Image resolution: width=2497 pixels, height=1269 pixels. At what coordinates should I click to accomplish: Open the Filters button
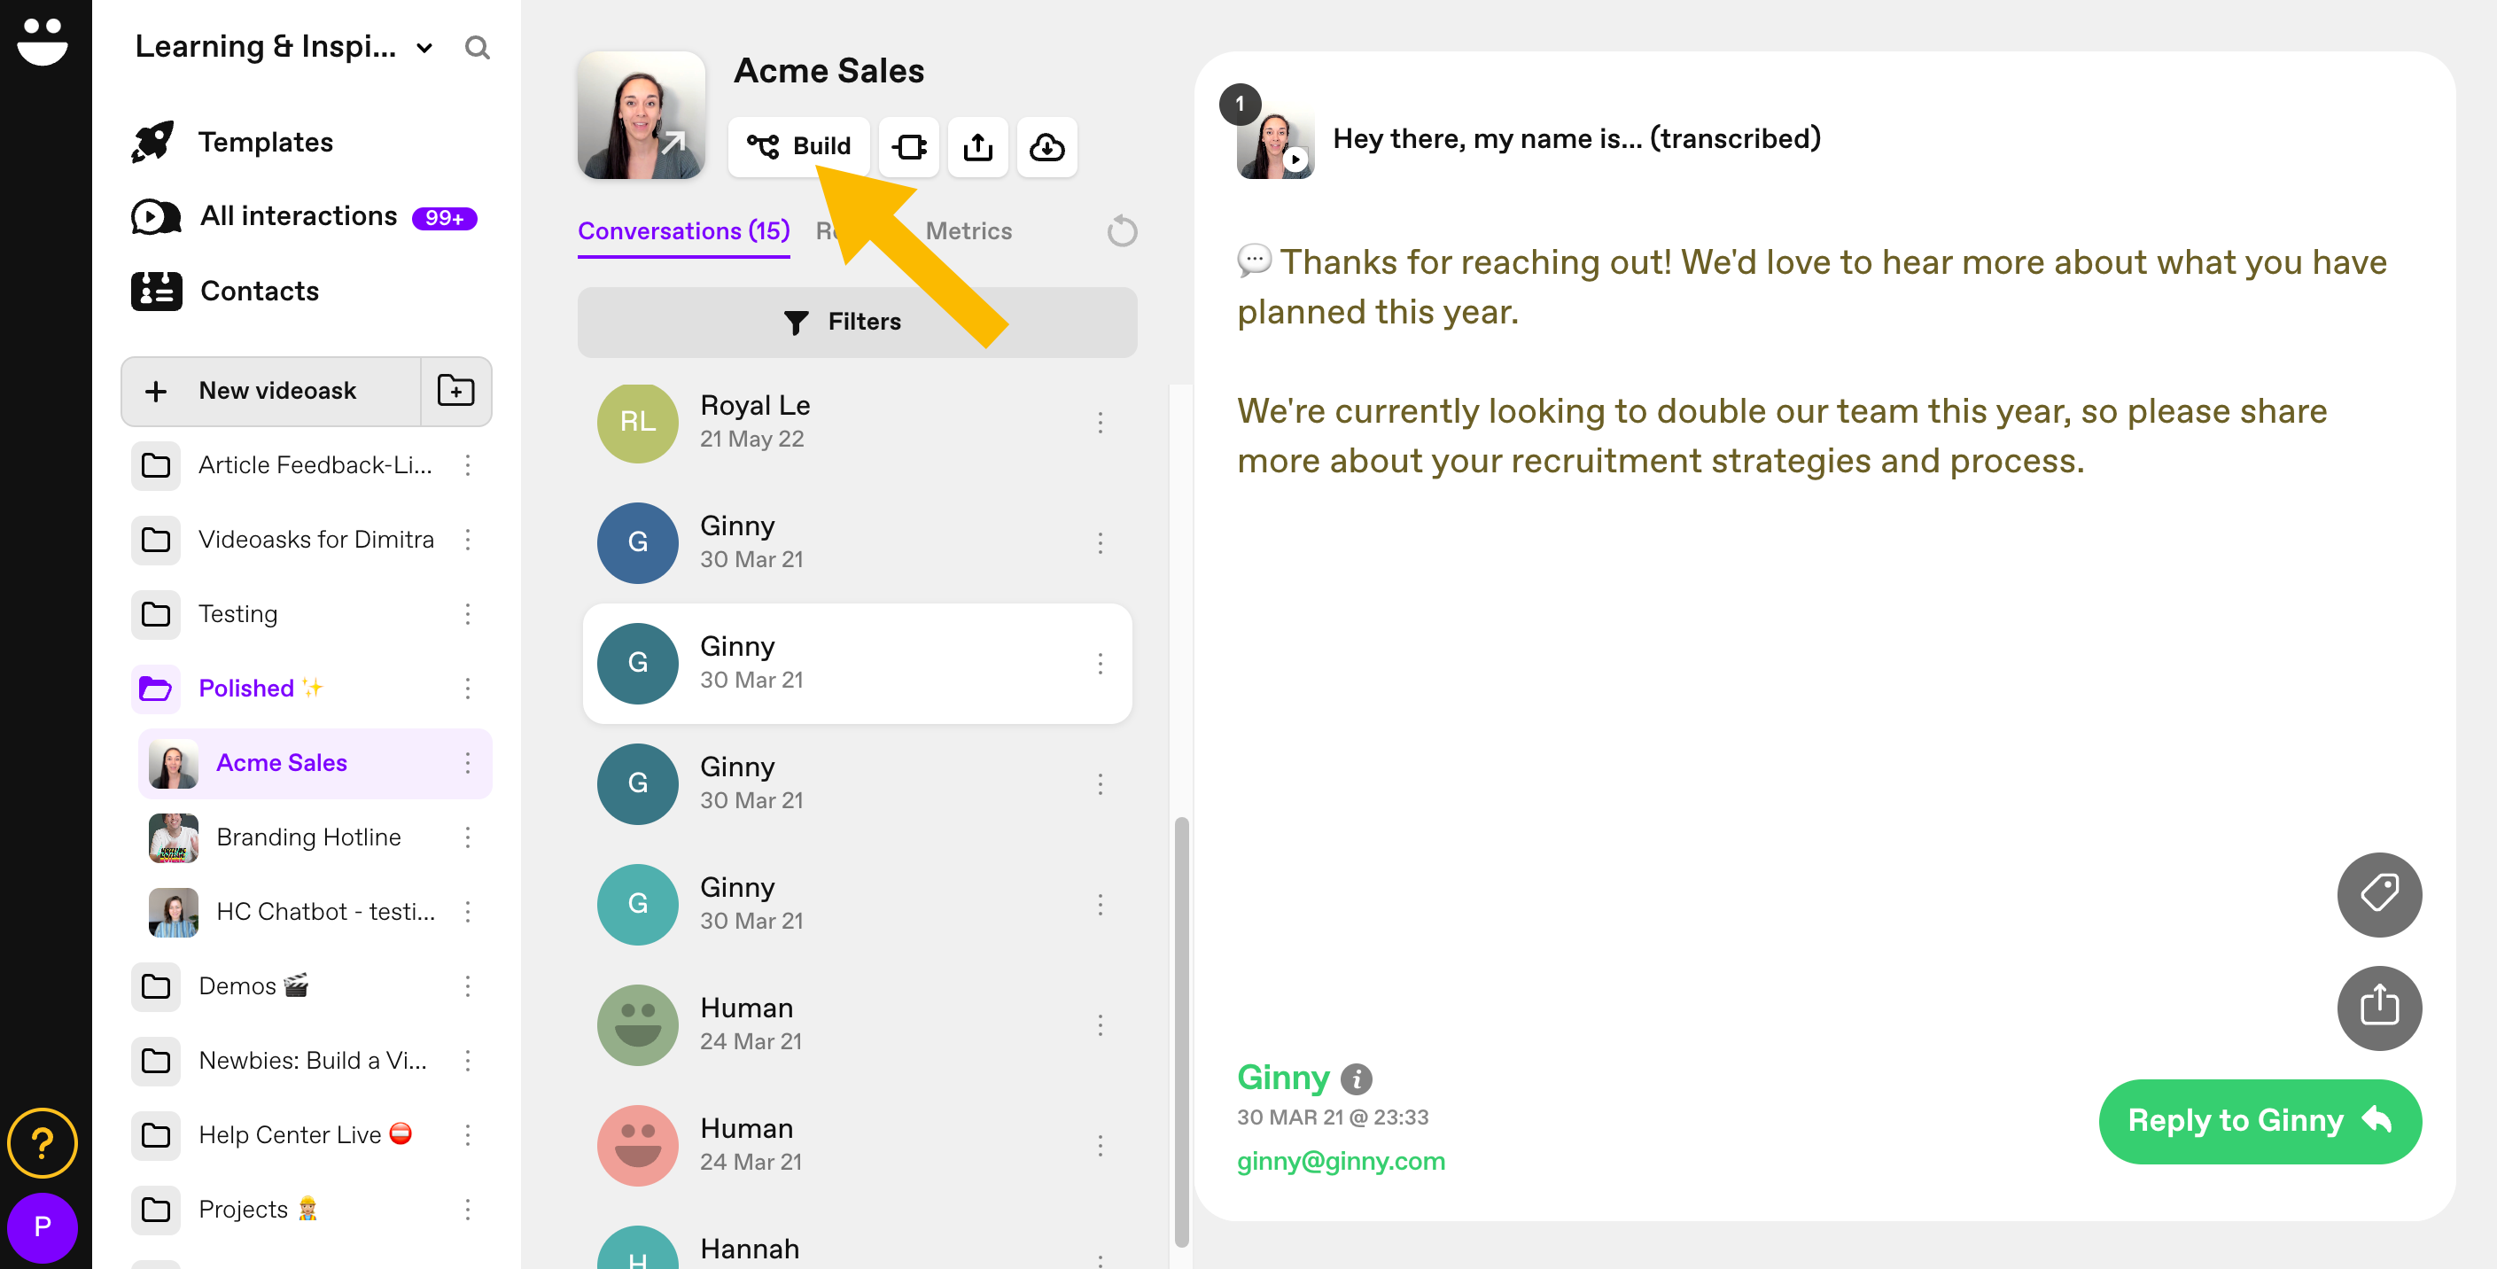[x=857, y=323]
